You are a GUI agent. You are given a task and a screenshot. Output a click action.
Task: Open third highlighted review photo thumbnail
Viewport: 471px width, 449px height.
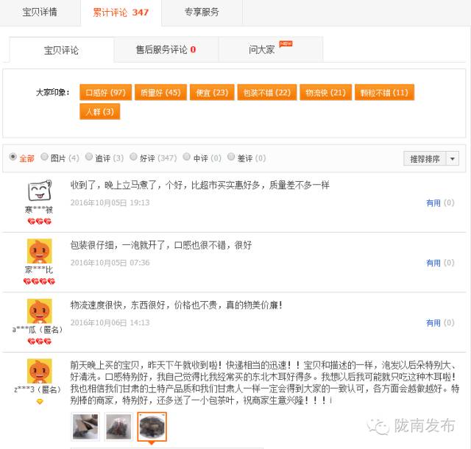coord(152,425)
